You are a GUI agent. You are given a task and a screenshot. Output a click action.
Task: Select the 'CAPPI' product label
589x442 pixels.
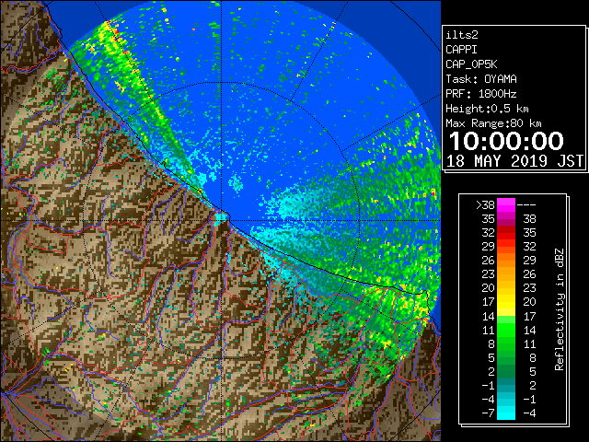(461, 50)
